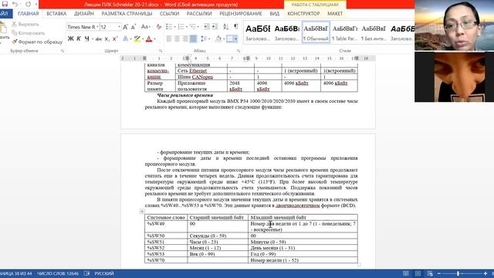Switch to Print Layout view icon

[x=418, y=273]
